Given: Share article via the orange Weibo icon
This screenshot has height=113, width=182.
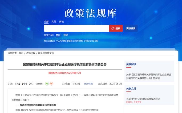Looking at the screenshot, I should [x=51, y=84].
